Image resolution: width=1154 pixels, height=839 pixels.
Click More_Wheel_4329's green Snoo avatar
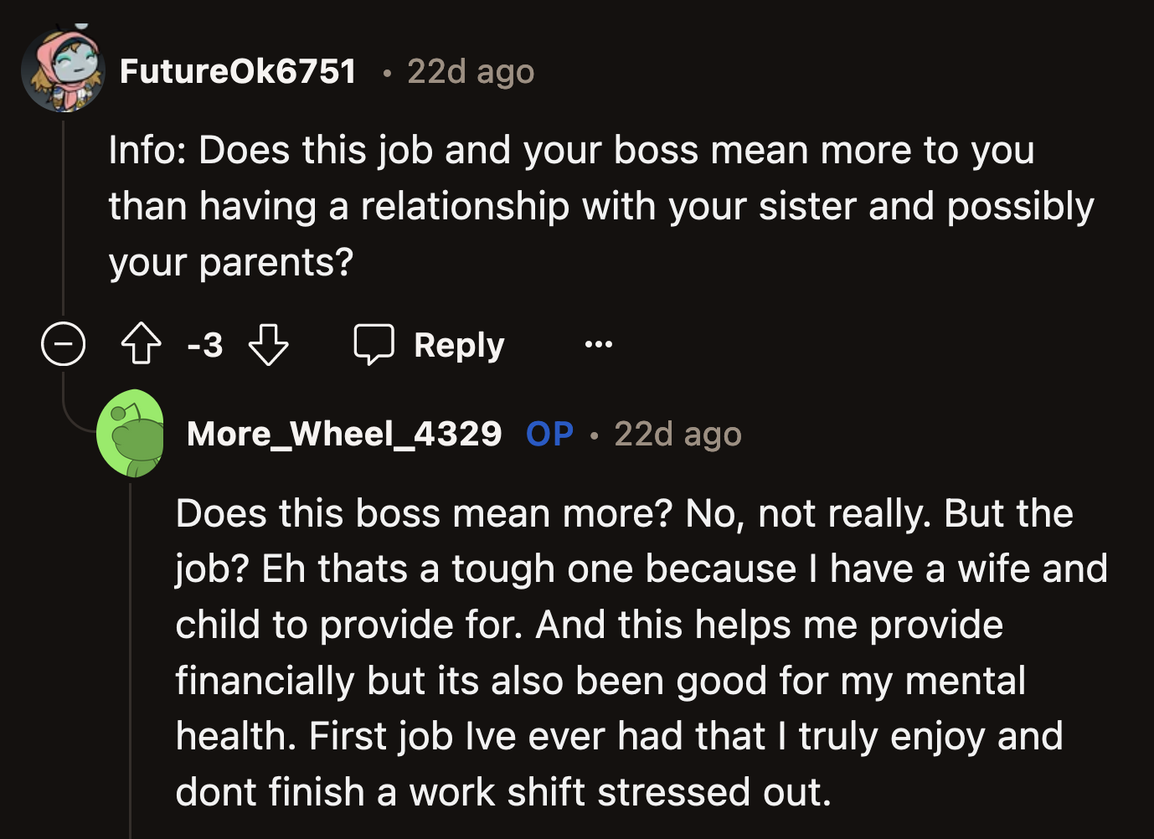132,435
